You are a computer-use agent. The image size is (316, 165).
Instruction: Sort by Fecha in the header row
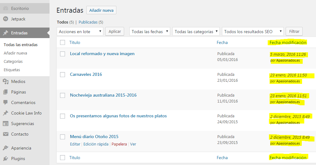click(222, 42)
